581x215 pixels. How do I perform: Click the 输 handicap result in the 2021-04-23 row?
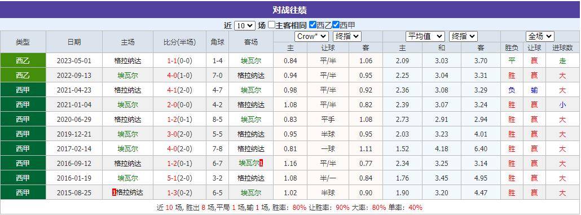pos(534,90)
